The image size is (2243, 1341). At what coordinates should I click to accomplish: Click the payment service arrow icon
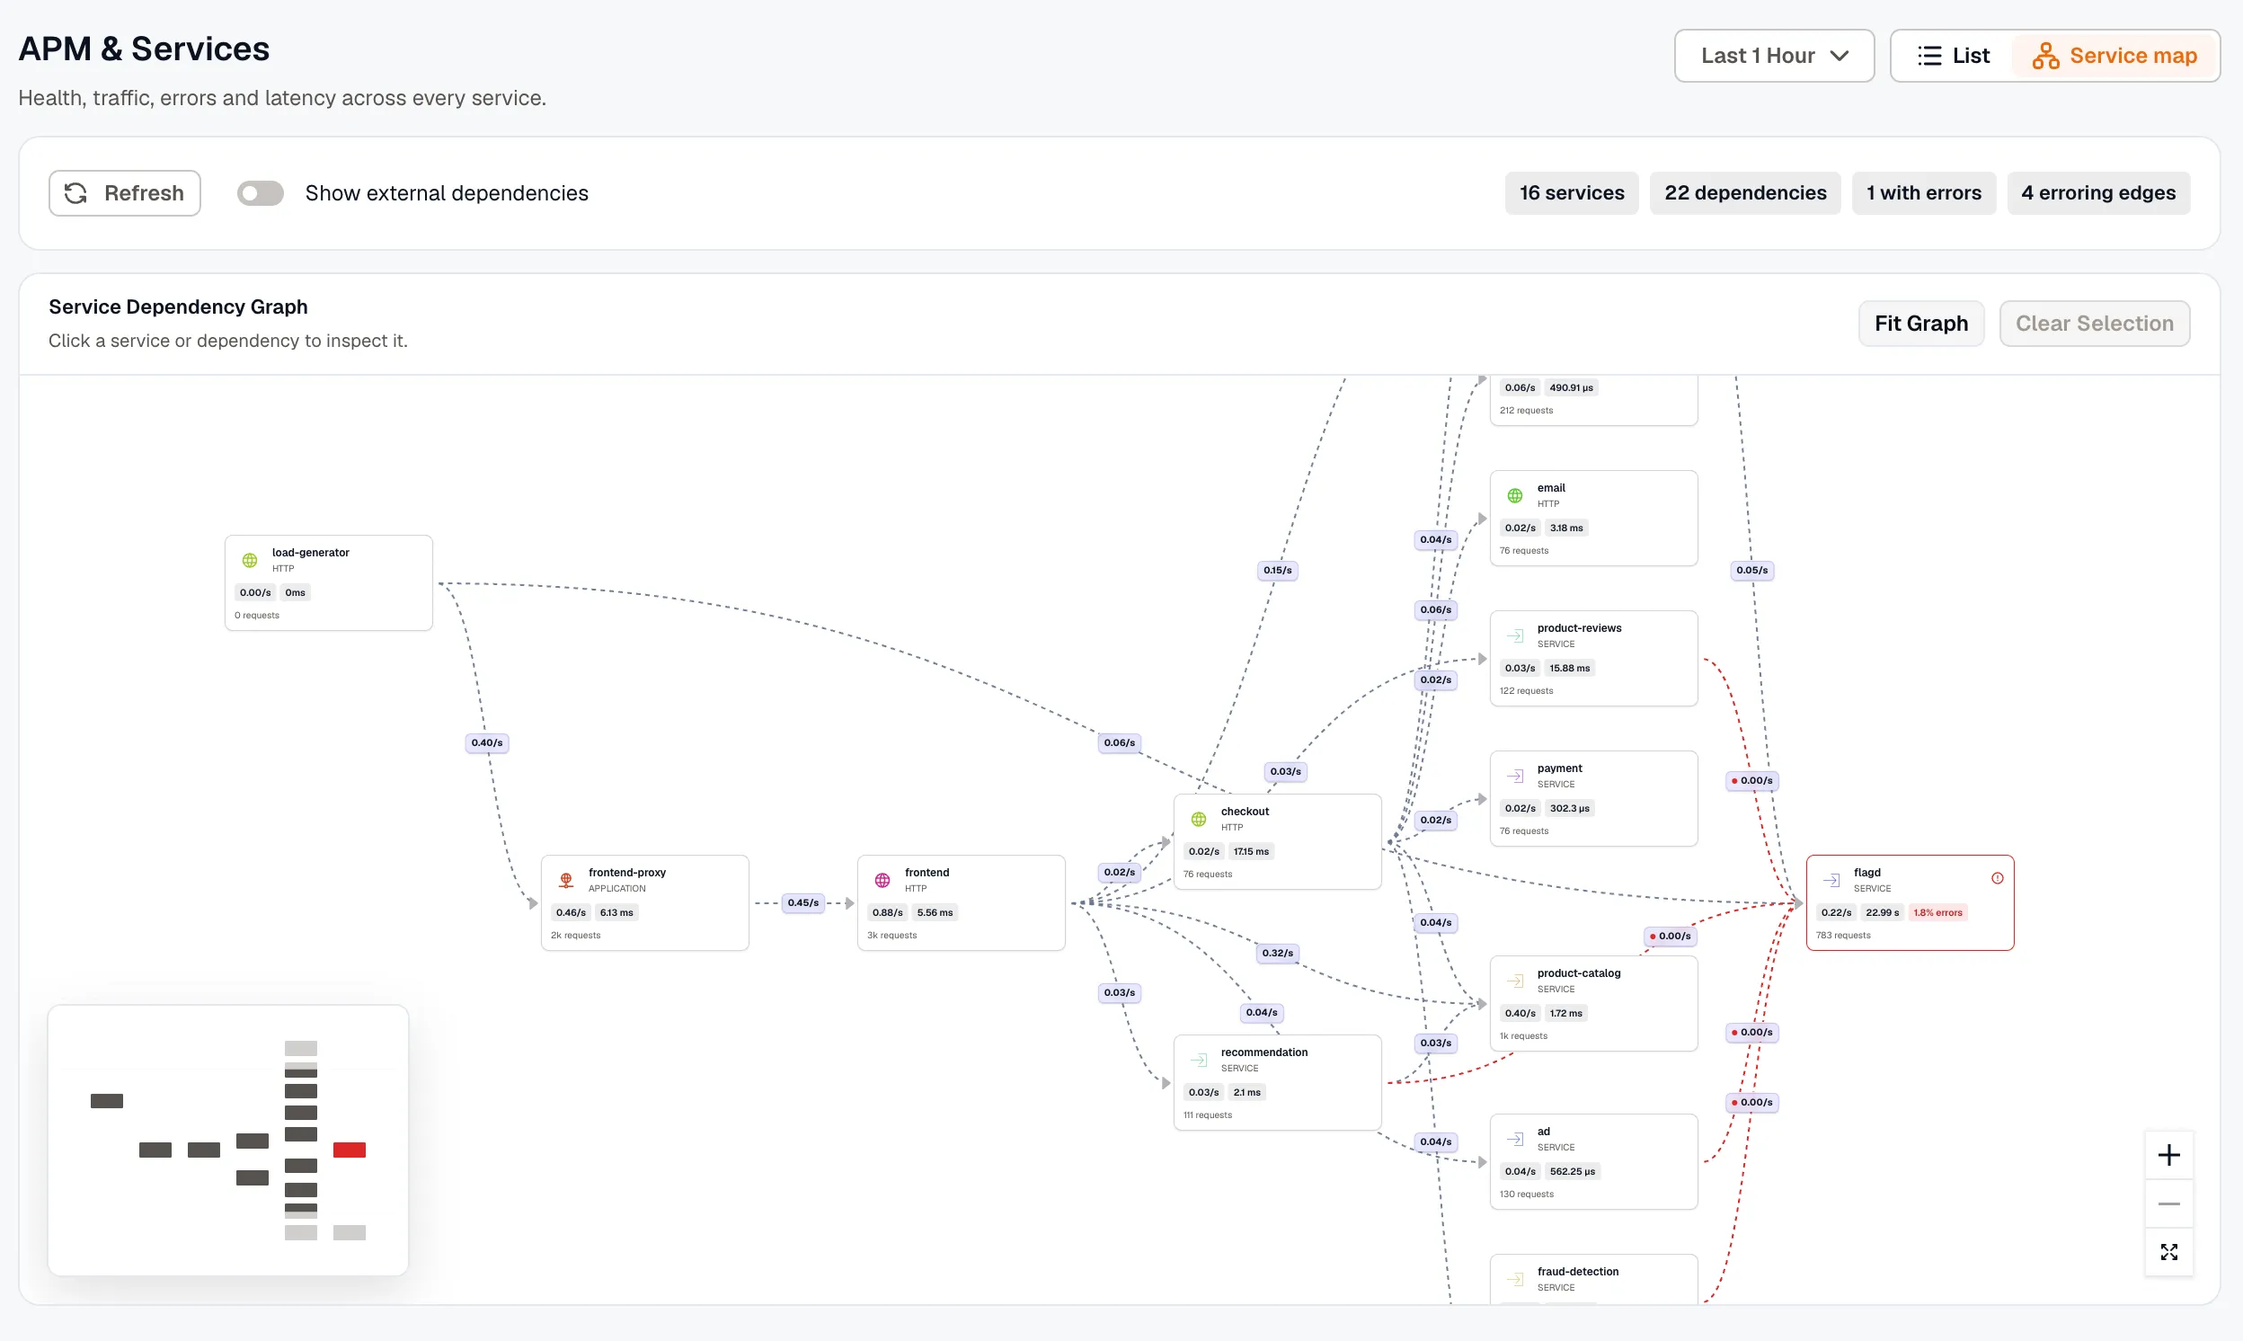[1515, 776]
